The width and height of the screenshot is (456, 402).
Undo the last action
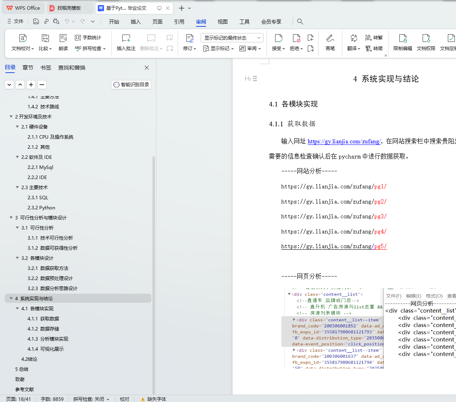point(67,21)
